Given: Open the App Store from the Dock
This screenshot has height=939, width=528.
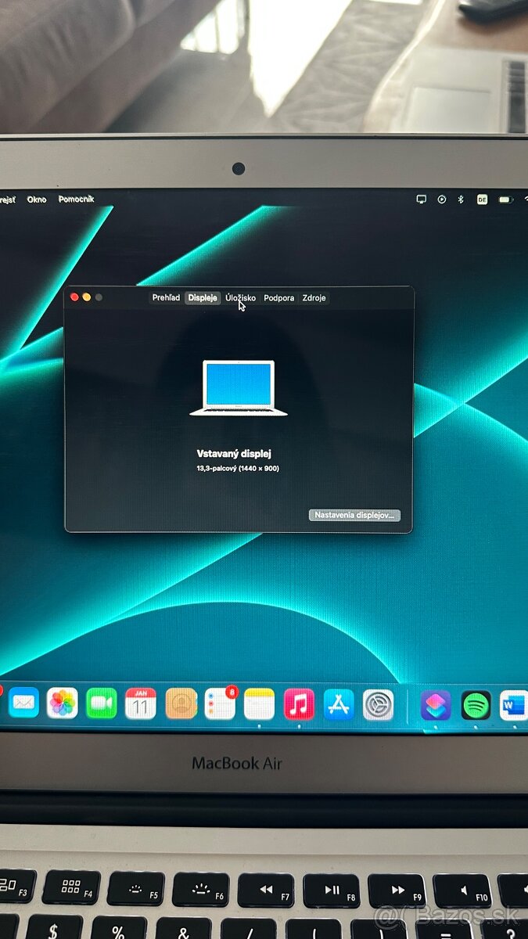Looking at the screenshot, I should (x=339, y=704).
